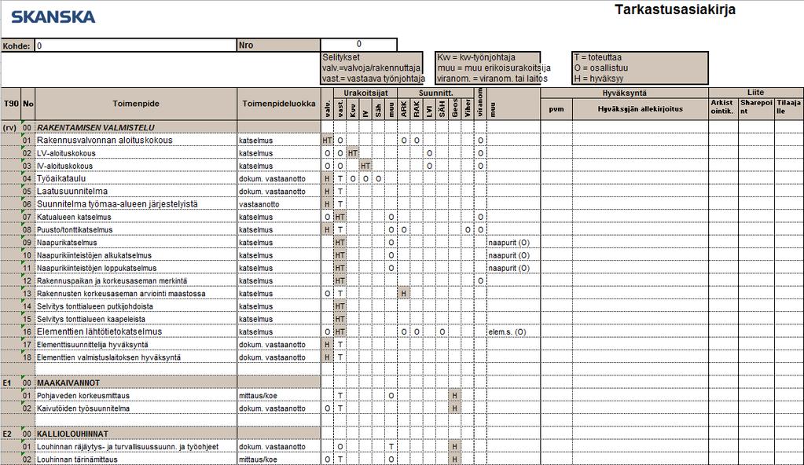
Task: Click the Suunnitt. group header
Action: pyautogui.click(x=435, y=93)
